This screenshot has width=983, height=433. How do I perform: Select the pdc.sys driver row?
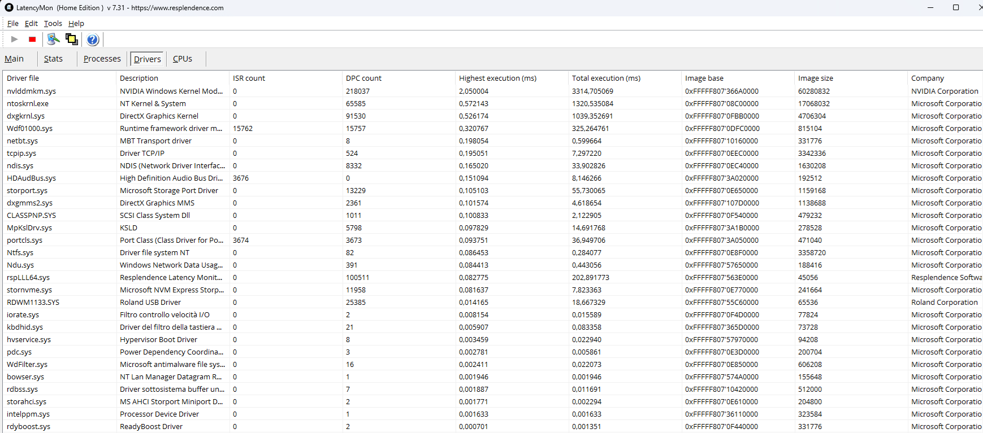pyautogui.click(x=493, y=352)
